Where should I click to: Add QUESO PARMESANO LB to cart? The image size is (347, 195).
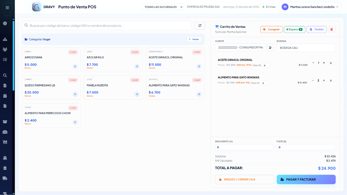pos(75,94)
